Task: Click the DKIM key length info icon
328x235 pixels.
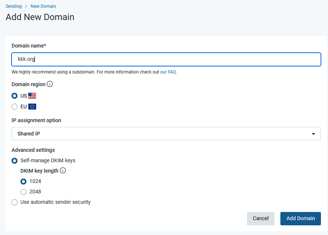Action: click(63, 170)
